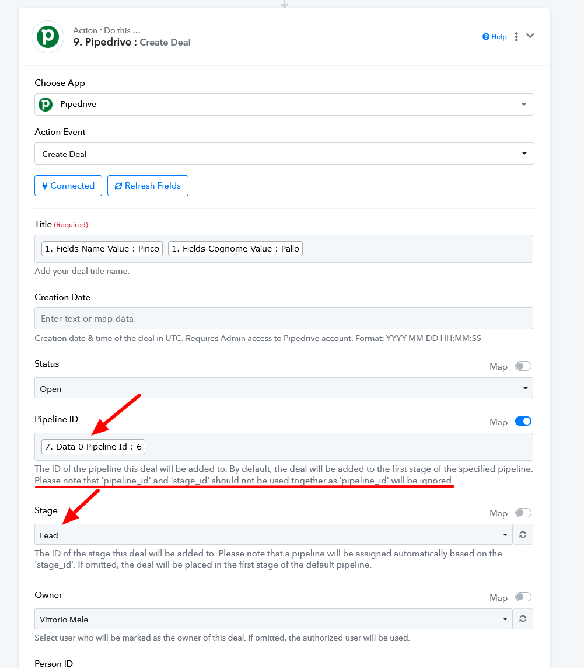Screen dimensions: 584x668
Task: Enable the Map toggle for Stage
Action: click(523, 513)
